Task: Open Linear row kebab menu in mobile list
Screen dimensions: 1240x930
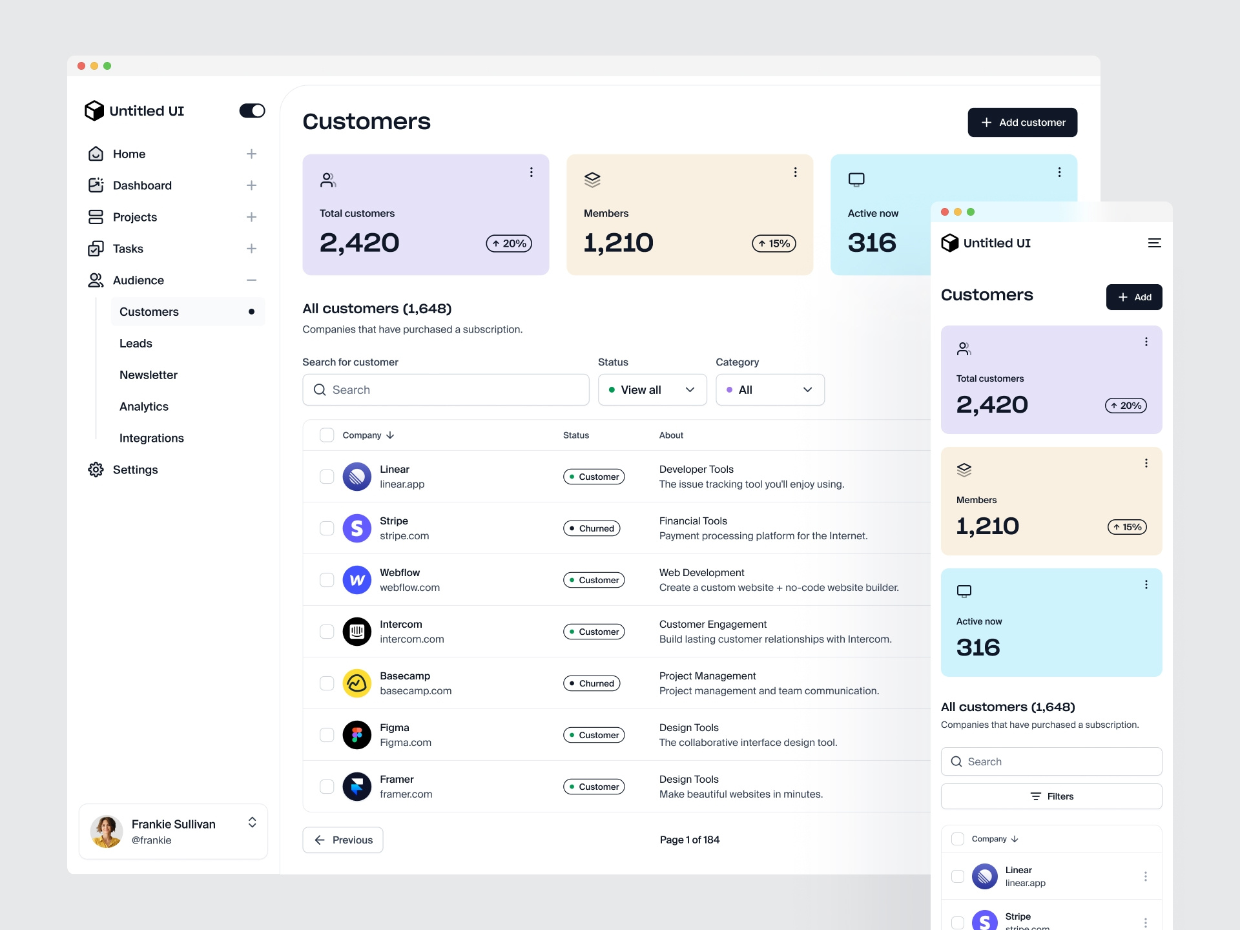Action: (1145, 876)
